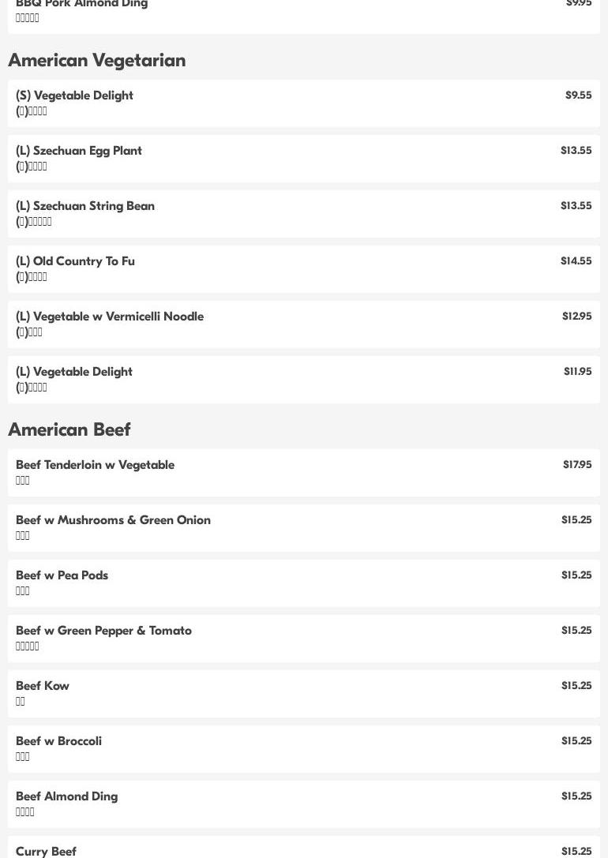
Task: Select (L) Old Country To Fu
Action: coord(304,269)
